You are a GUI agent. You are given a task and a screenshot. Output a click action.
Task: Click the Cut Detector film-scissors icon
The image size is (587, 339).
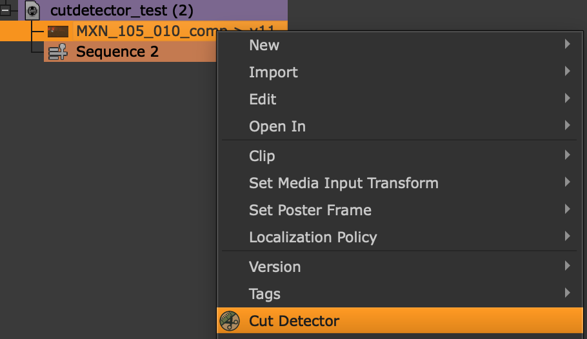(229, 321)
